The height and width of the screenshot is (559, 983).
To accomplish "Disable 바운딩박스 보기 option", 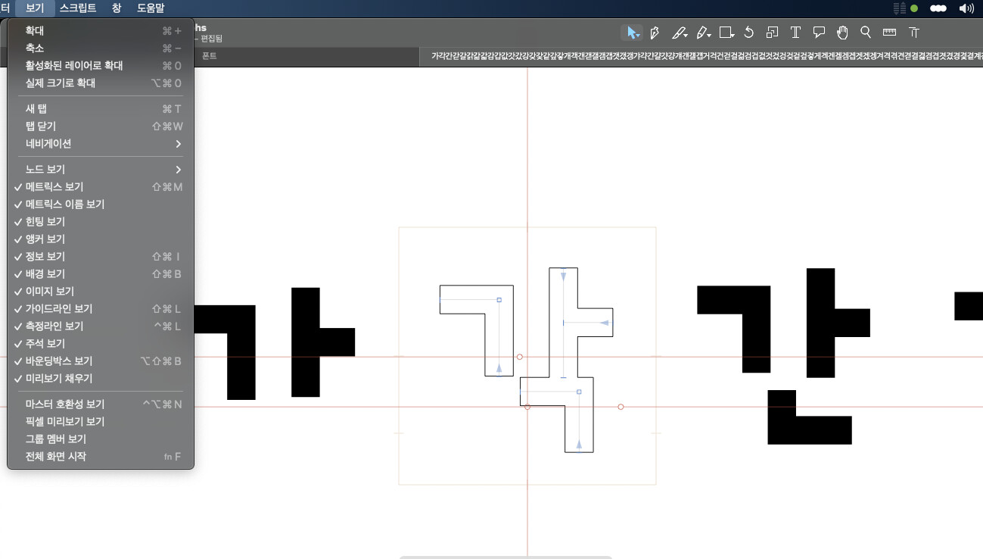I will click(59, 361).
